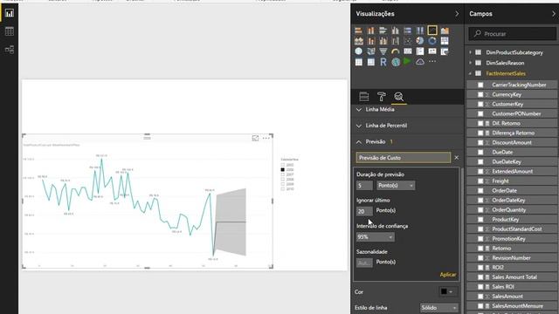The image size is (559, 314).
Task: Remove the Previsão de Custo forecast
Action: (456, 158)
